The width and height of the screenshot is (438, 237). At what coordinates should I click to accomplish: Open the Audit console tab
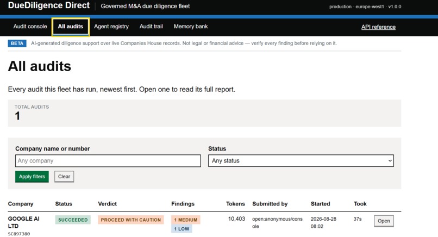30,27
